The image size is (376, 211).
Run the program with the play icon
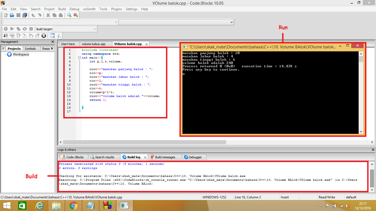pos(12,29)
